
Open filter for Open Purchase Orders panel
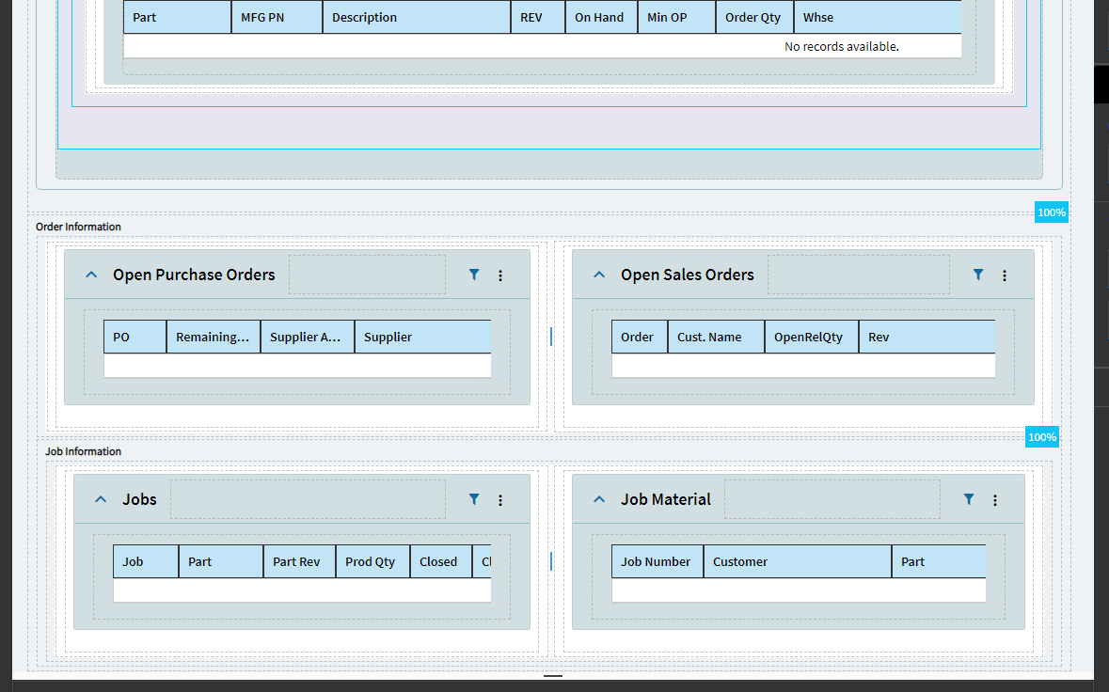[475, 275]
